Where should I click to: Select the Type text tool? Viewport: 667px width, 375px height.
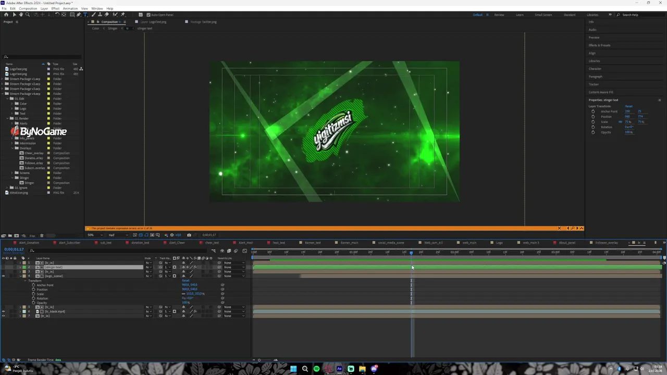coord(85,15)
